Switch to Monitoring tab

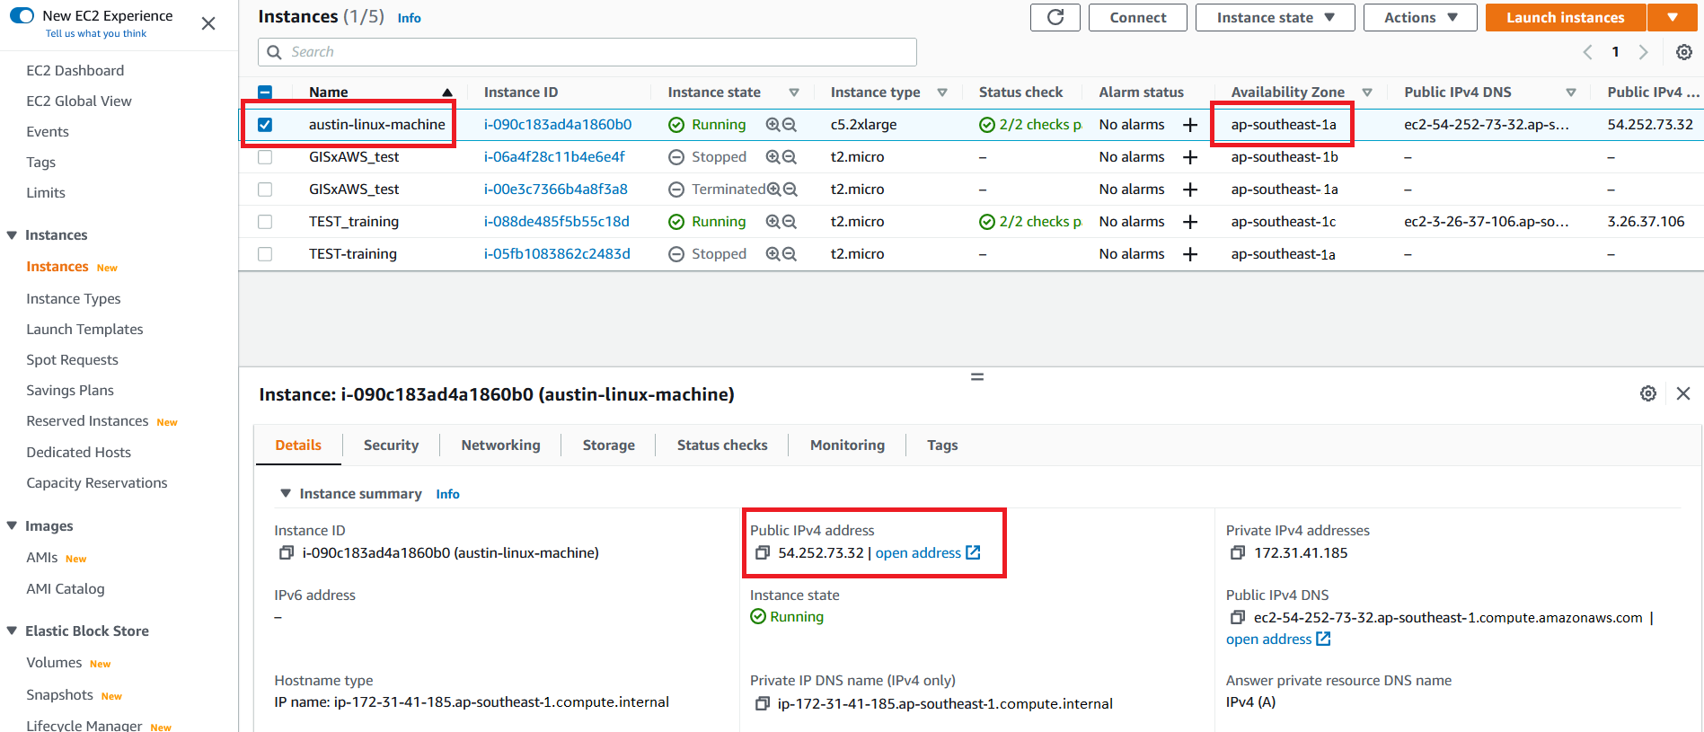847,445
